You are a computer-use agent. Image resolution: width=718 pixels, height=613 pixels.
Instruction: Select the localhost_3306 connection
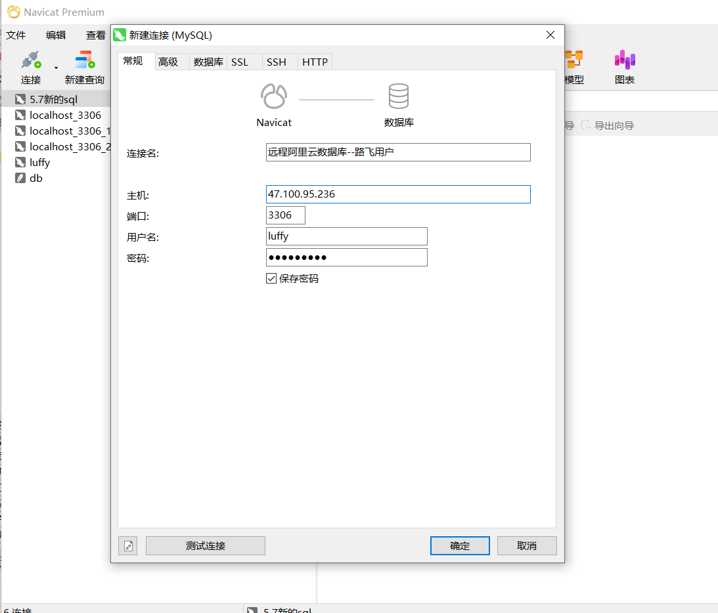pyautogui.click(x=65, y=116)
